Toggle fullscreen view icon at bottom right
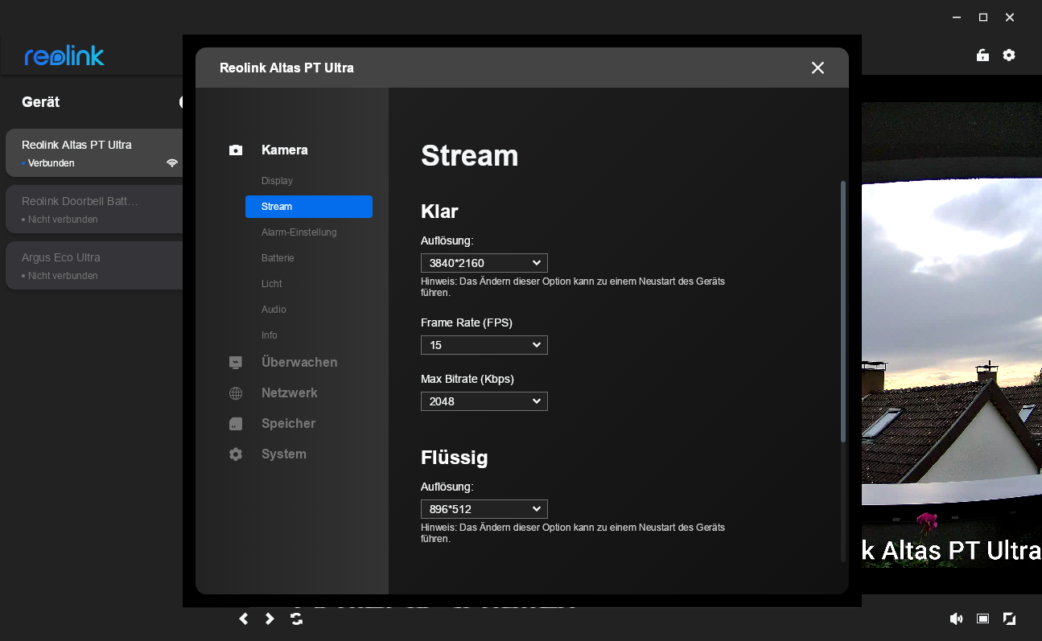This screenshot has height=641, width=1042. point(1009,618)
